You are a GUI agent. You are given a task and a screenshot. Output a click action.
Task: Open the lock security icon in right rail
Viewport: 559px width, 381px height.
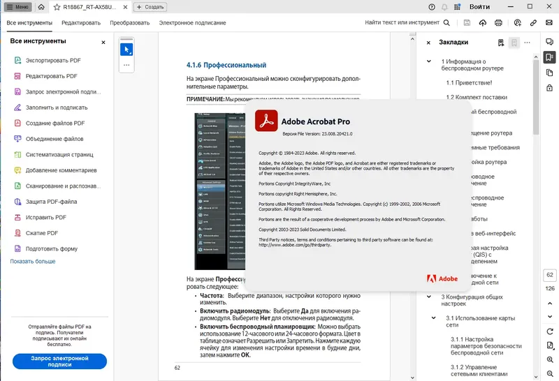coord(549,88)
